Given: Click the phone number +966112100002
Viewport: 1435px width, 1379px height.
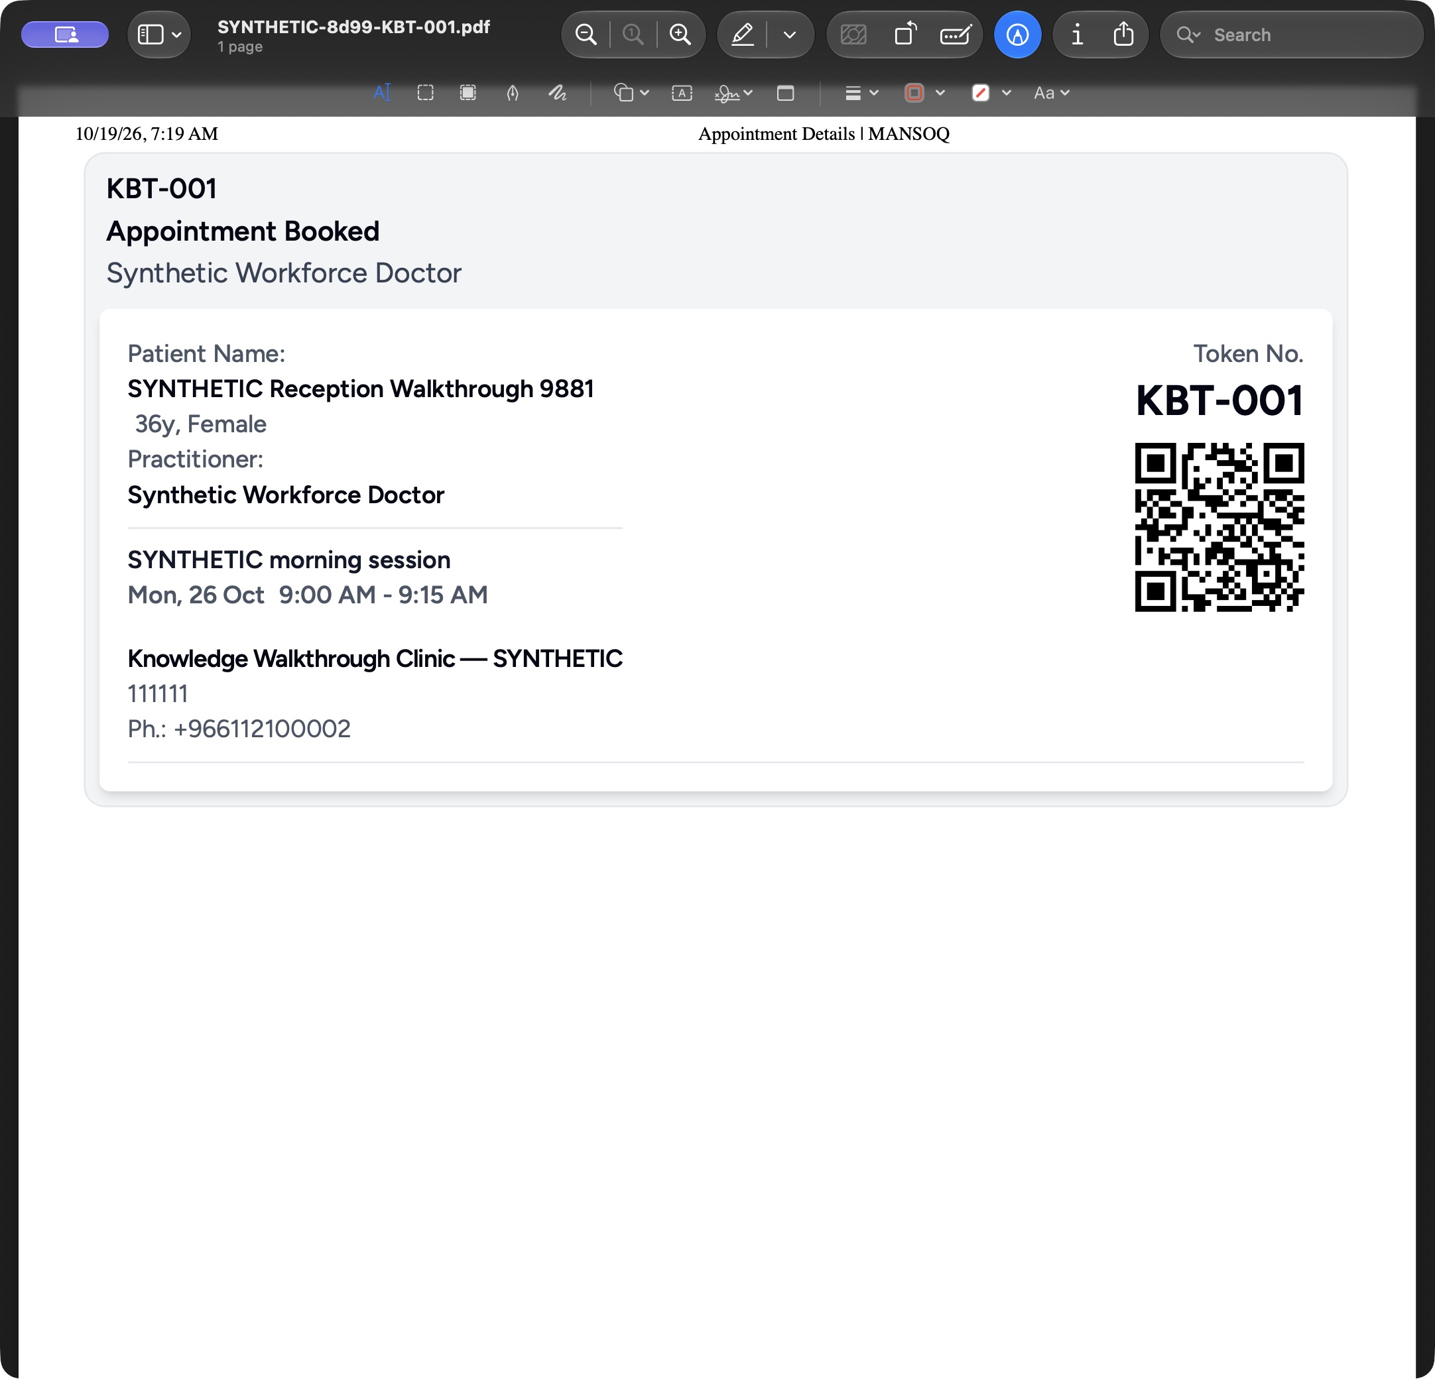Looking at the screenshot, I should (262, 729).
